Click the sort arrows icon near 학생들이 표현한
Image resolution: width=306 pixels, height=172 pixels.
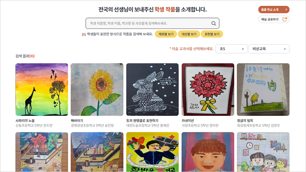coord(84,34)
